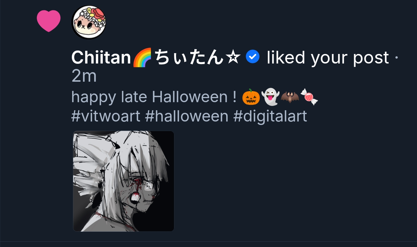Open the #halloween hashtag
Image resolution: width=417 pixels, height=247 pixels.
(x=186, y=116)
